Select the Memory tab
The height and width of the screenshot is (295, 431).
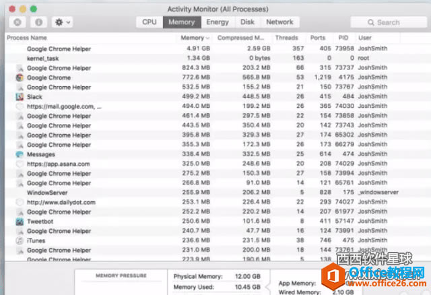coord(182,22)
